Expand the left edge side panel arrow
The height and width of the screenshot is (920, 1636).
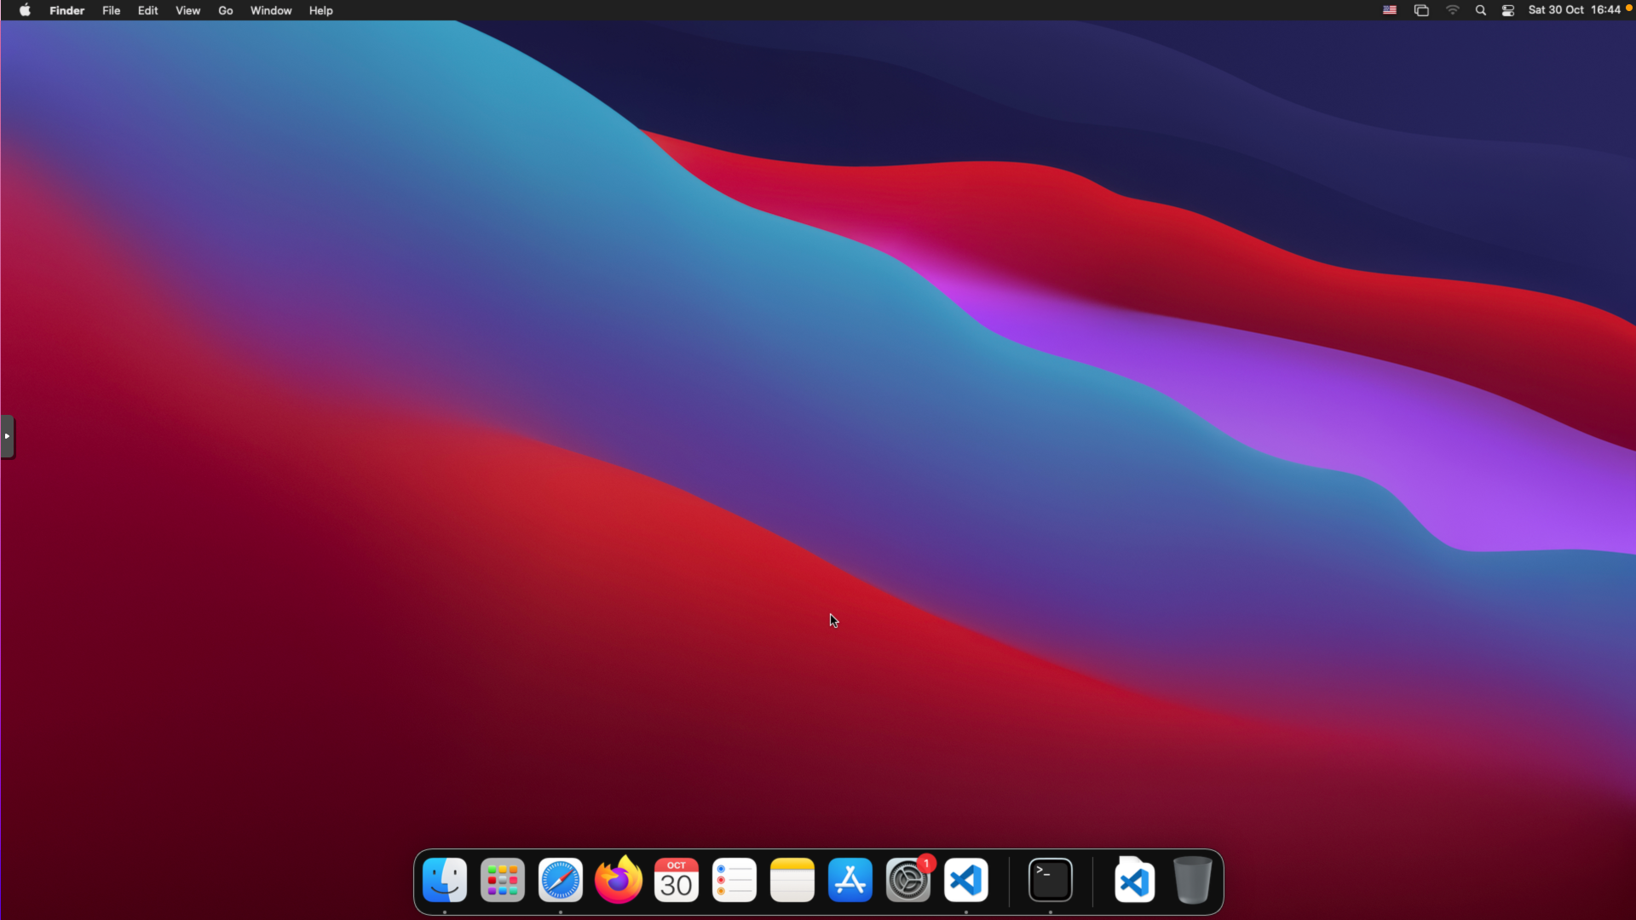tap(7, 436)
